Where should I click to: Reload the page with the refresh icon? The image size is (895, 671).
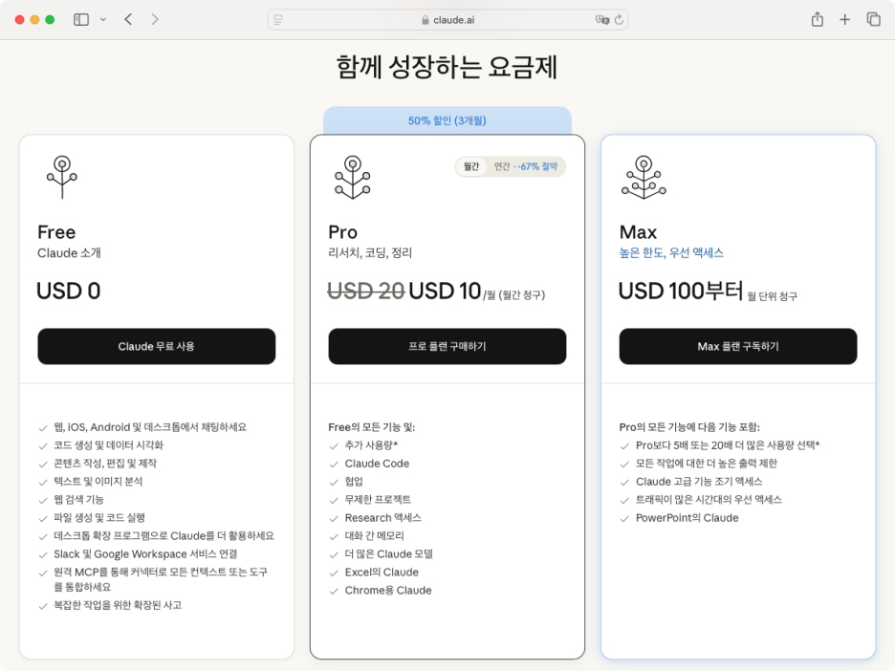[620, 20]
